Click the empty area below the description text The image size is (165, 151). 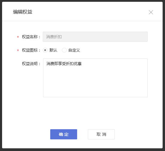pos(95,82)
